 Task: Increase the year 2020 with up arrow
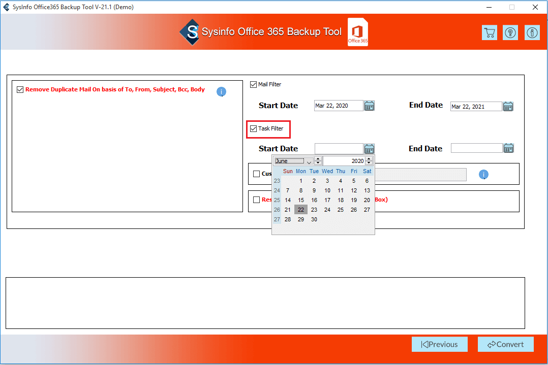pos(369,159)
